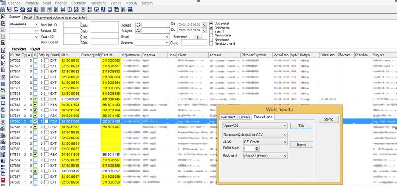
Task: Click the application logo icon beside Obchod menu
Action: [x=4, y=3]
